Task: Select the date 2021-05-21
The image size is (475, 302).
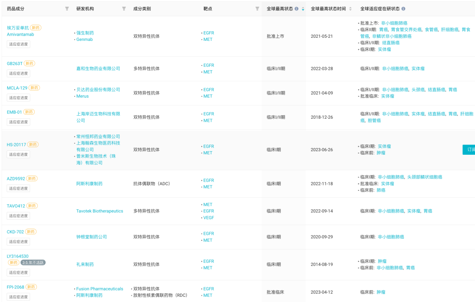Action: click(322, 36)
